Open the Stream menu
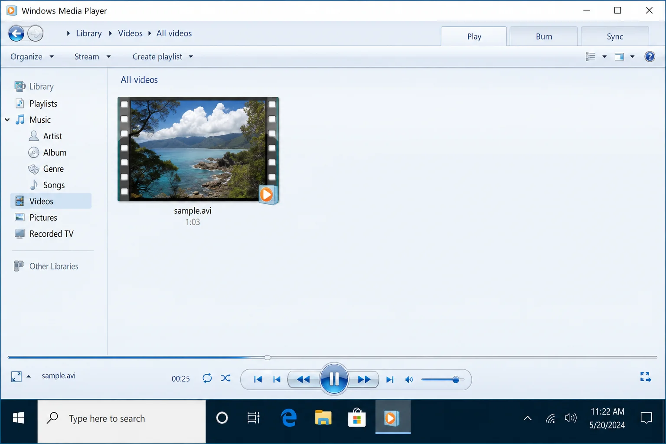 tap(92, 57)
